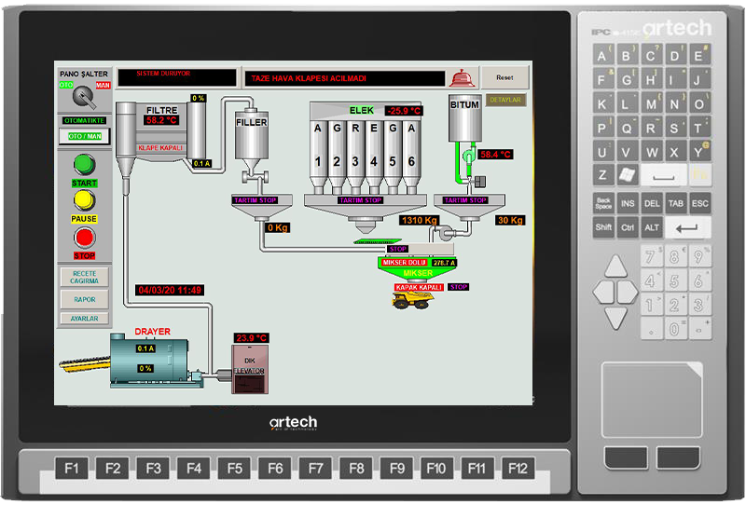Click the Filler silo graphic

coord(251,140)
